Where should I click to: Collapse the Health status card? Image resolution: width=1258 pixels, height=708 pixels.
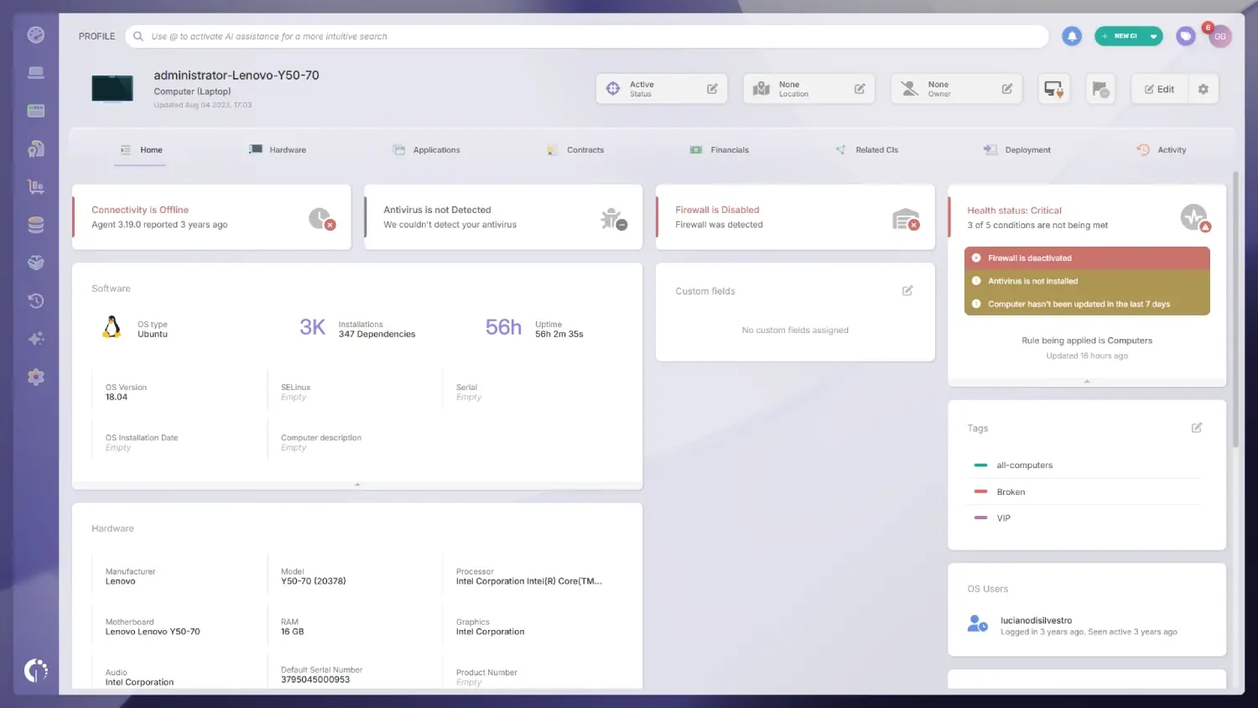(1087, 382)
